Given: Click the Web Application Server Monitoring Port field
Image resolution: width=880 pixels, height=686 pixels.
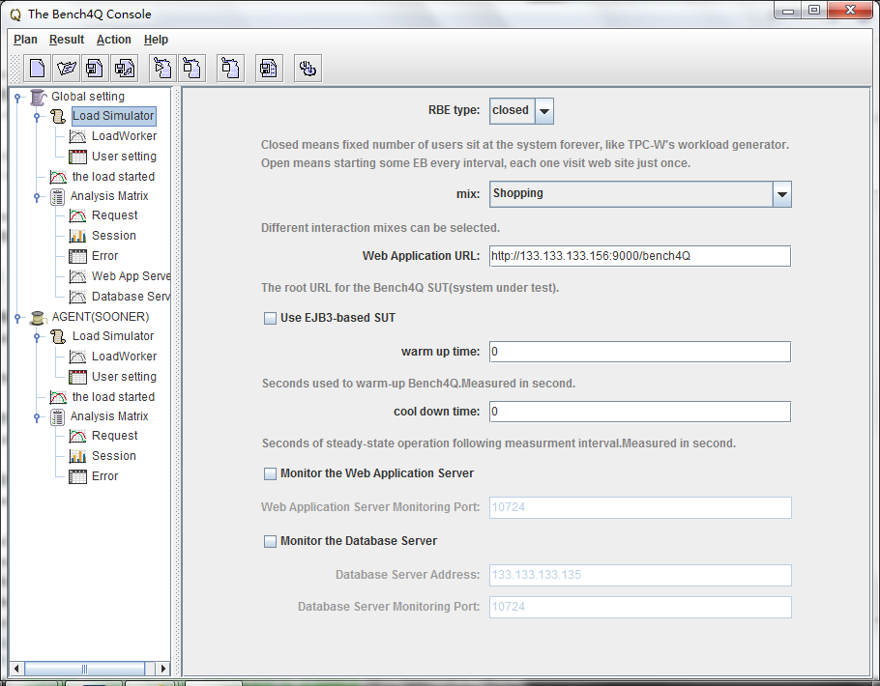Looking at the screenshot, I should pos(640,507).
